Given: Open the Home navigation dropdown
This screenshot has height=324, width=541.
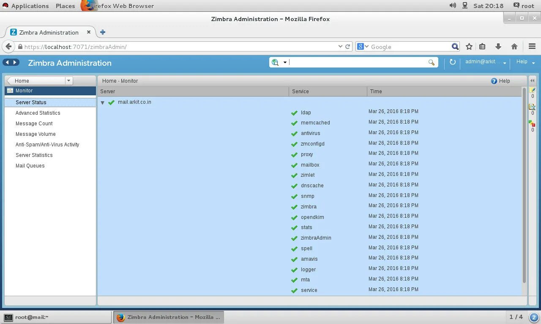Looking at the screenshot, I should point(68,81).
